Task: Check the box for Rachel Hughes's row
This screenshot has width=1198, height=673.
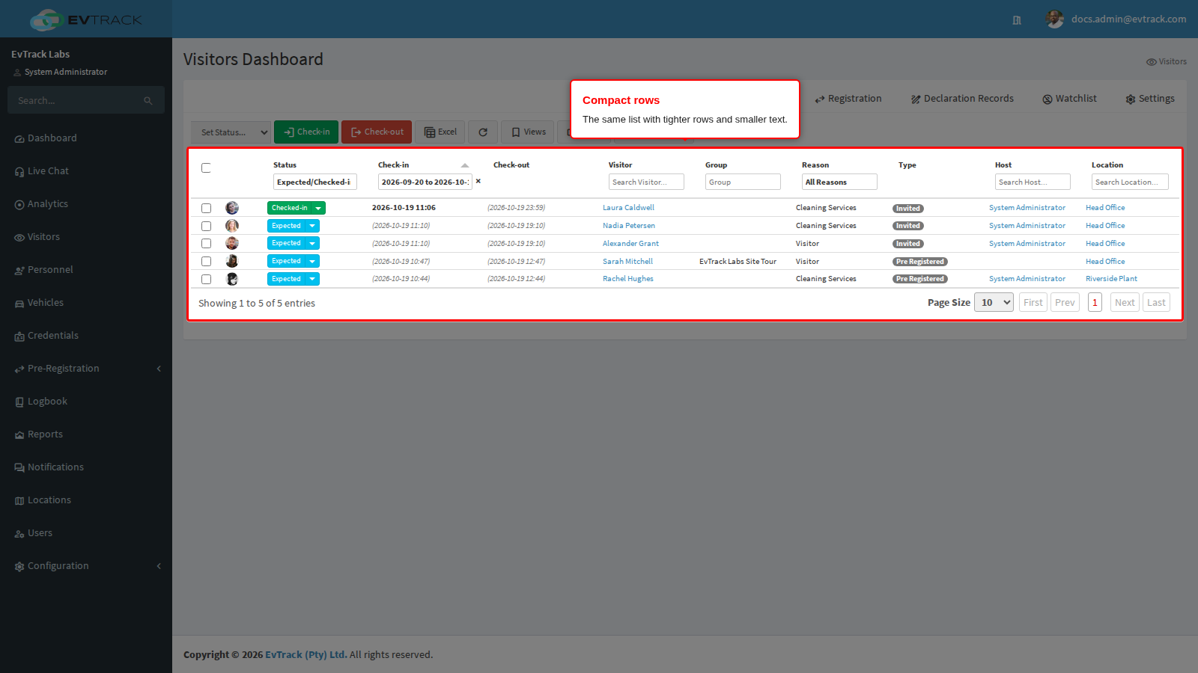Action: 206,279
